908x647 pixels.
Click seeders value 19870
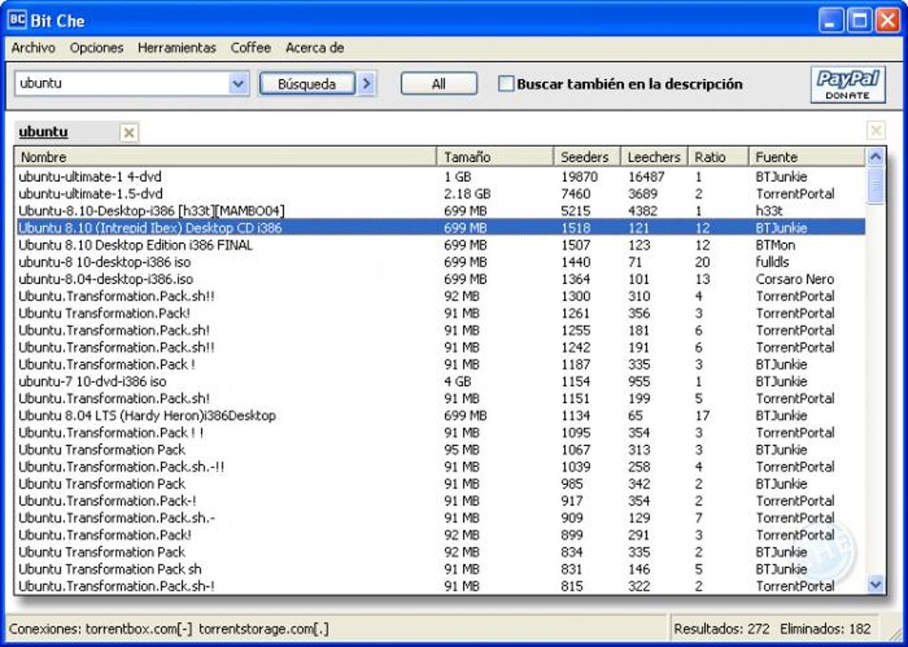point(580,176)
